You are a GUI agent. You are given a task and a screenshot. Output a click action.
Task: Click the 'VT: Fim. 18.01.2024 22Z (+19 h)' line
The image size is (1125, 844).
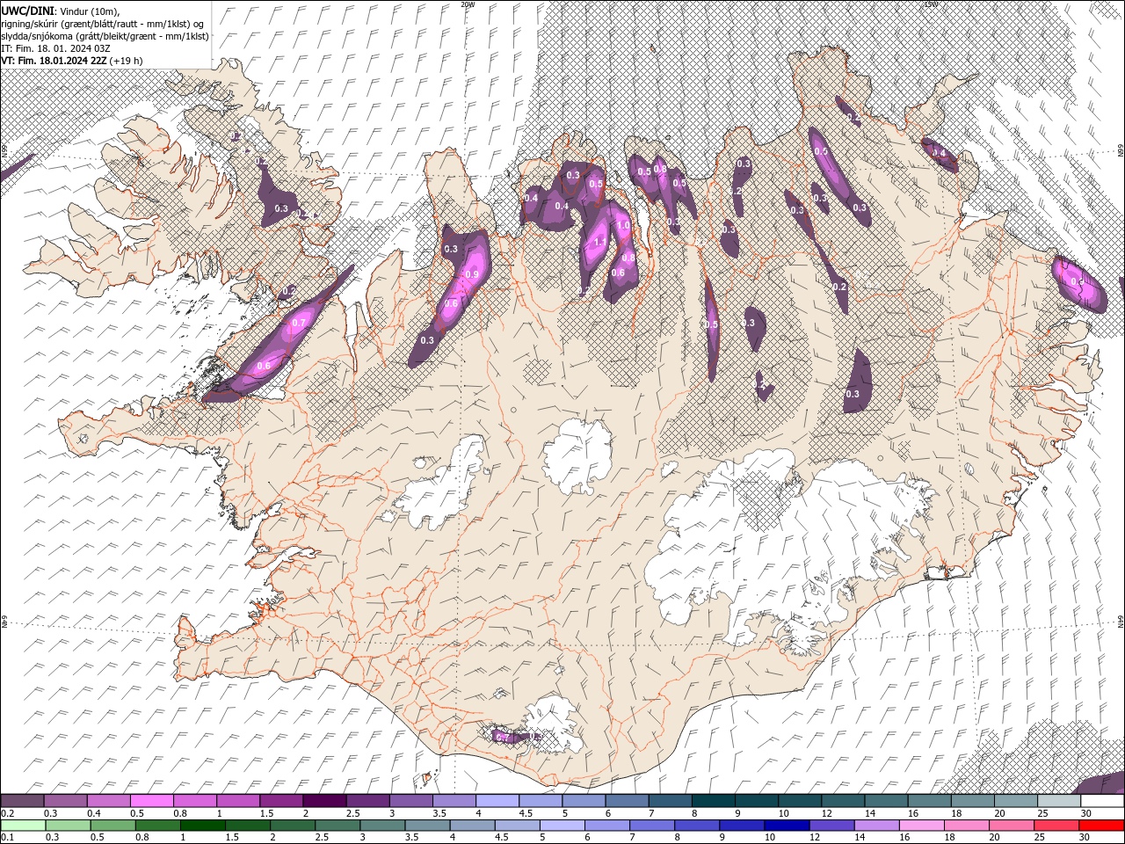point(72,61)
